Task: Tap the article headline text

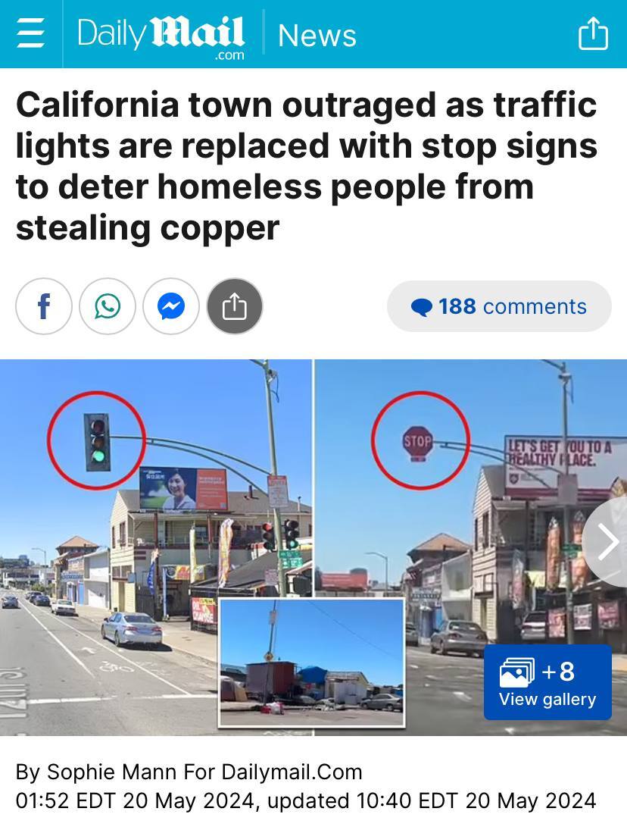Action: click(x=307, y=166)
